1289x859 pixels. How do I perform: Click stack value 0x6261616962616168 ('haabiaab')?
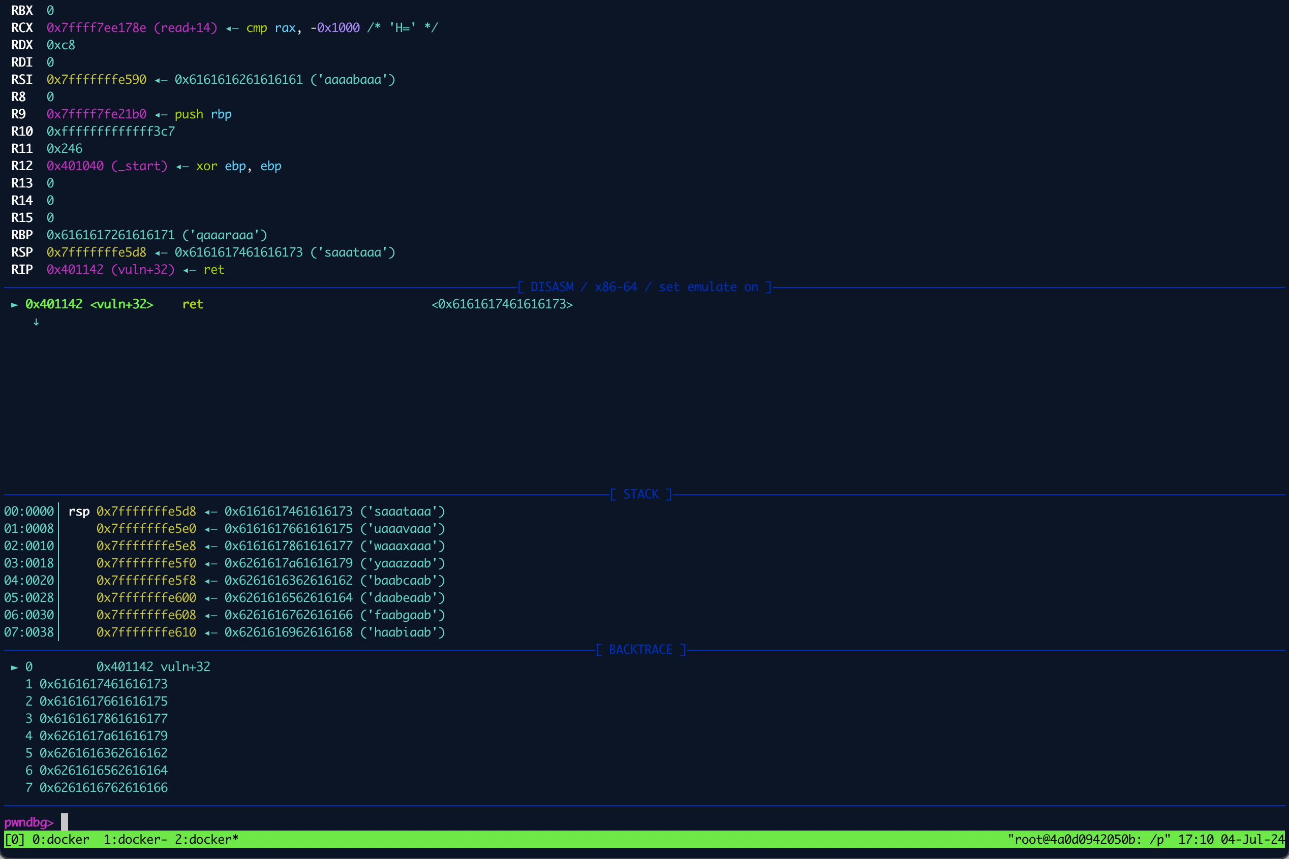(335, 632)
